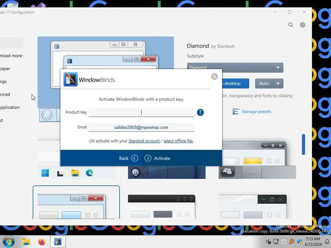
Task: Click the WindowBlinds taskbar icon
Action: point(58,242)
